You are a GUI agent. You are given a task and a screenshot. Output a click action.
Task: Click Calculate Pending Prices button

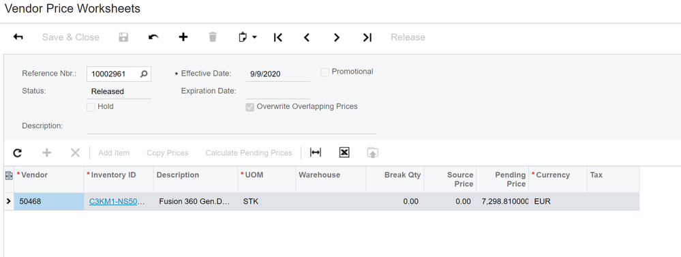[248, 153]
